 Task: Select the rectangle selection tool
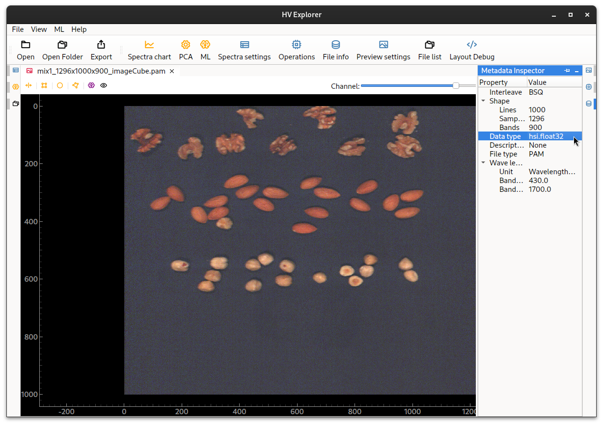[x=44, y=85]
